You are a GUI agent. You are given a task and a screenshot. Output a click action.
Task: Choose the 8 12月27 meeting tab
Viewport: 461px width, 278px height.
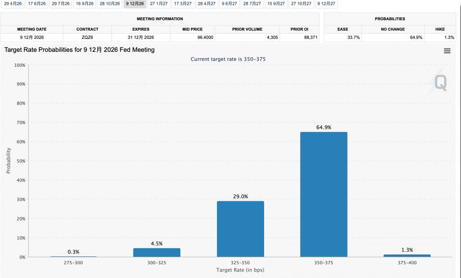[x=326, y=4]
